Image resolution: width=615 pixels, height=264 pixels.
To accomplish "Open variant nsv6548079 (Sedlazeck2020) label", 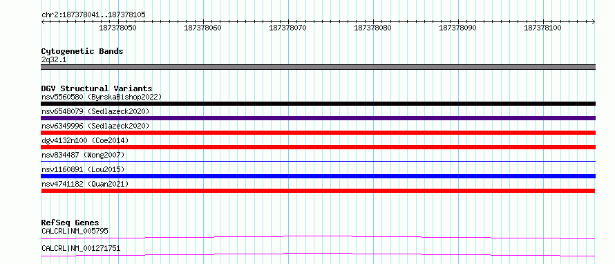I will 95,111.
